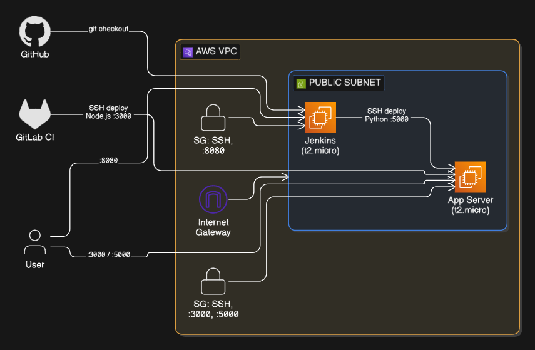The image size is (535, 350).
Task: Click the 'App Server (t2.micro)' caption
Action: (470, 205)
